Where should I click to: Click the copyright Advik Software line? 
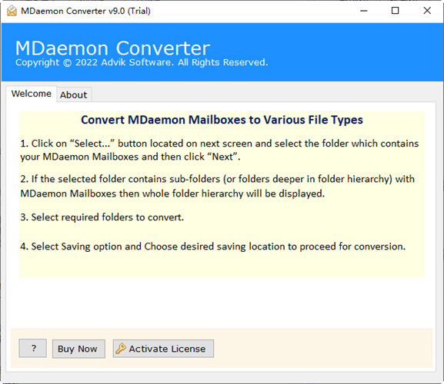[142, 62]
